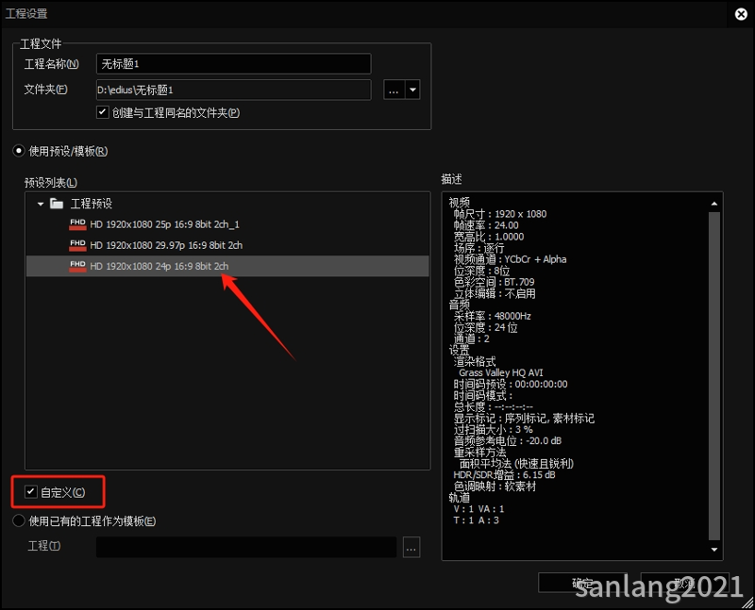Click T : 1 A : 3 track text
This screenshot has height=610, width=755.
pyautogui.click(x=477, y=520)
